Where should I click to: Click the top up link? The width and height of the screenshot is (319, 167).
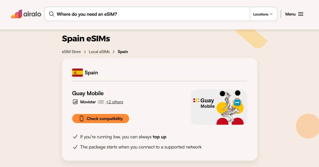(x=159, y=137)
